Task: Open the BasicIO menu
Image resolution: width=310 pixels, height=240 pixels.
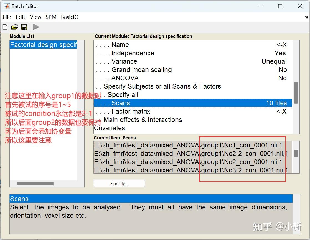Action: [x=70, y=17]
